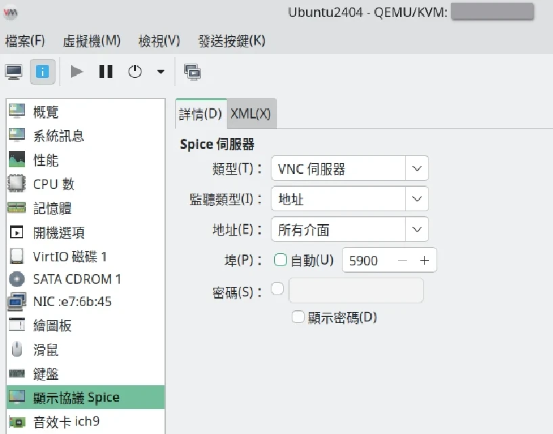Select 概覽 text in hardware list
This screenshot has width=553, height=434.
point(46,112)
